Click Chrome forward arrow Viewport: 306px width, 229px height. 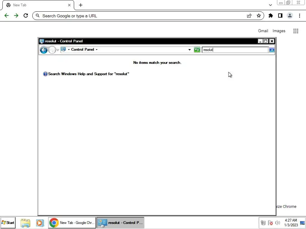point(16,16)
